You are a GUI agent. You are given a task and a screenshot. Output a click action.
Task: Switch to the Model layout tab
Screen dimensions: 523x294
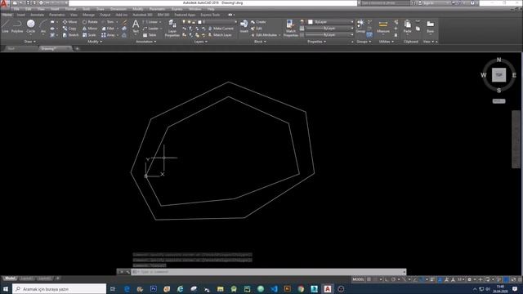click(x=10, y=278)
